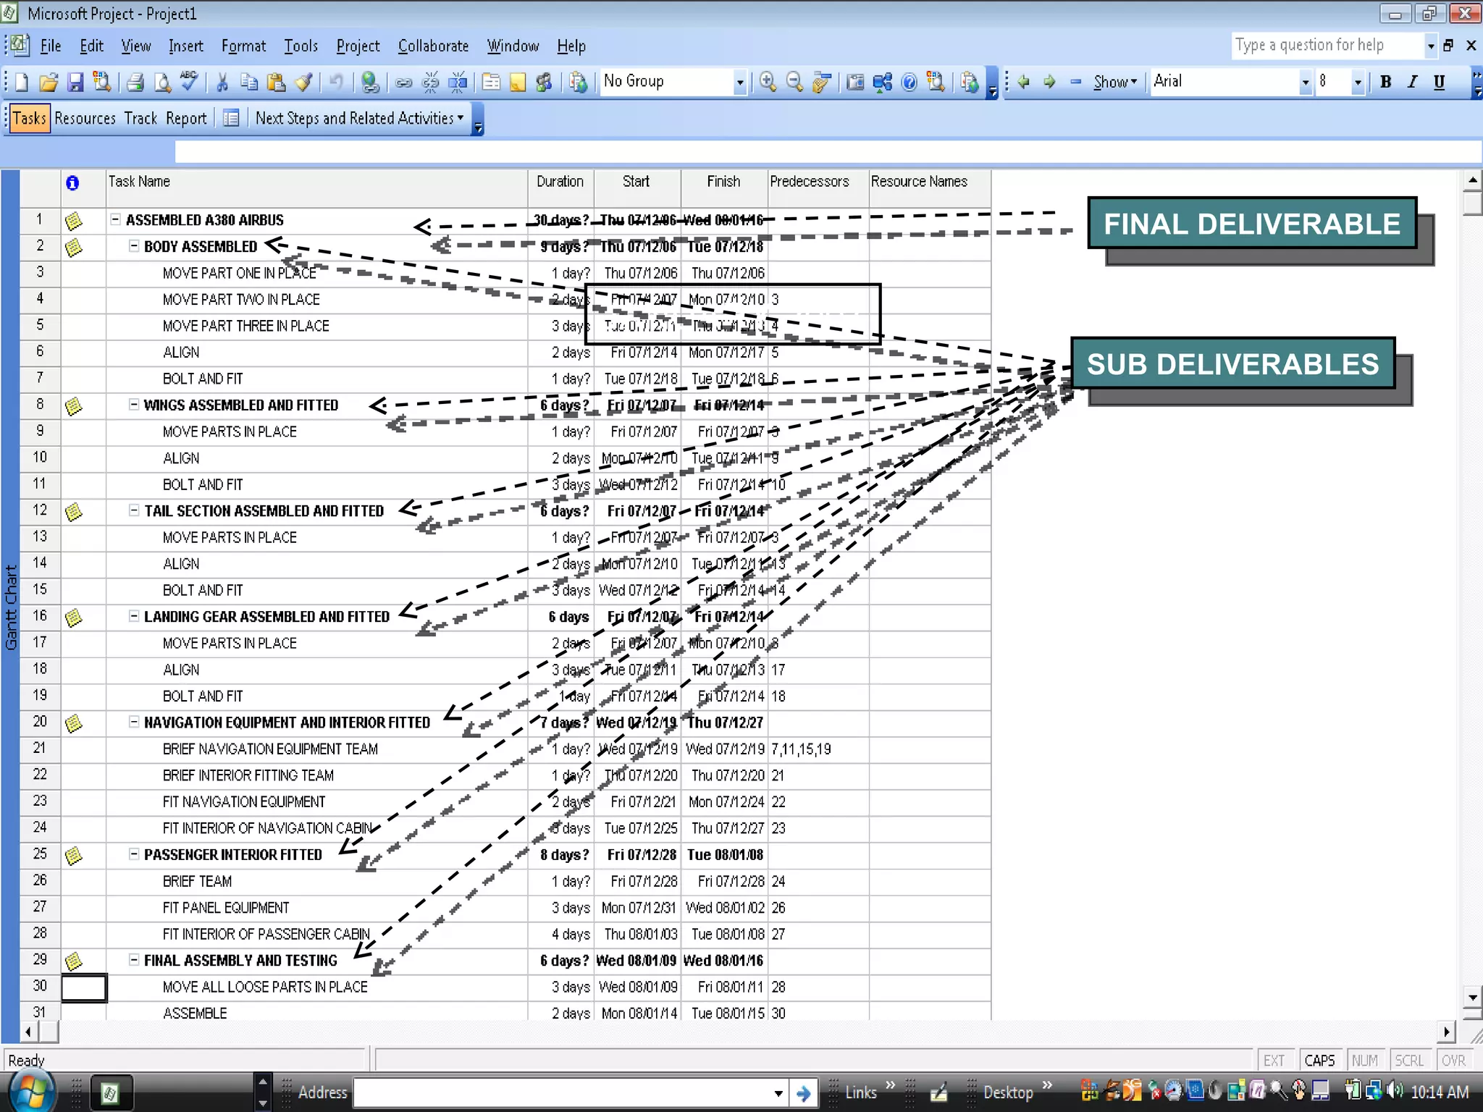Zoom out on the Gantt chart
The height and width of the screenshot is (1112, 1483).
click(794, 83)
